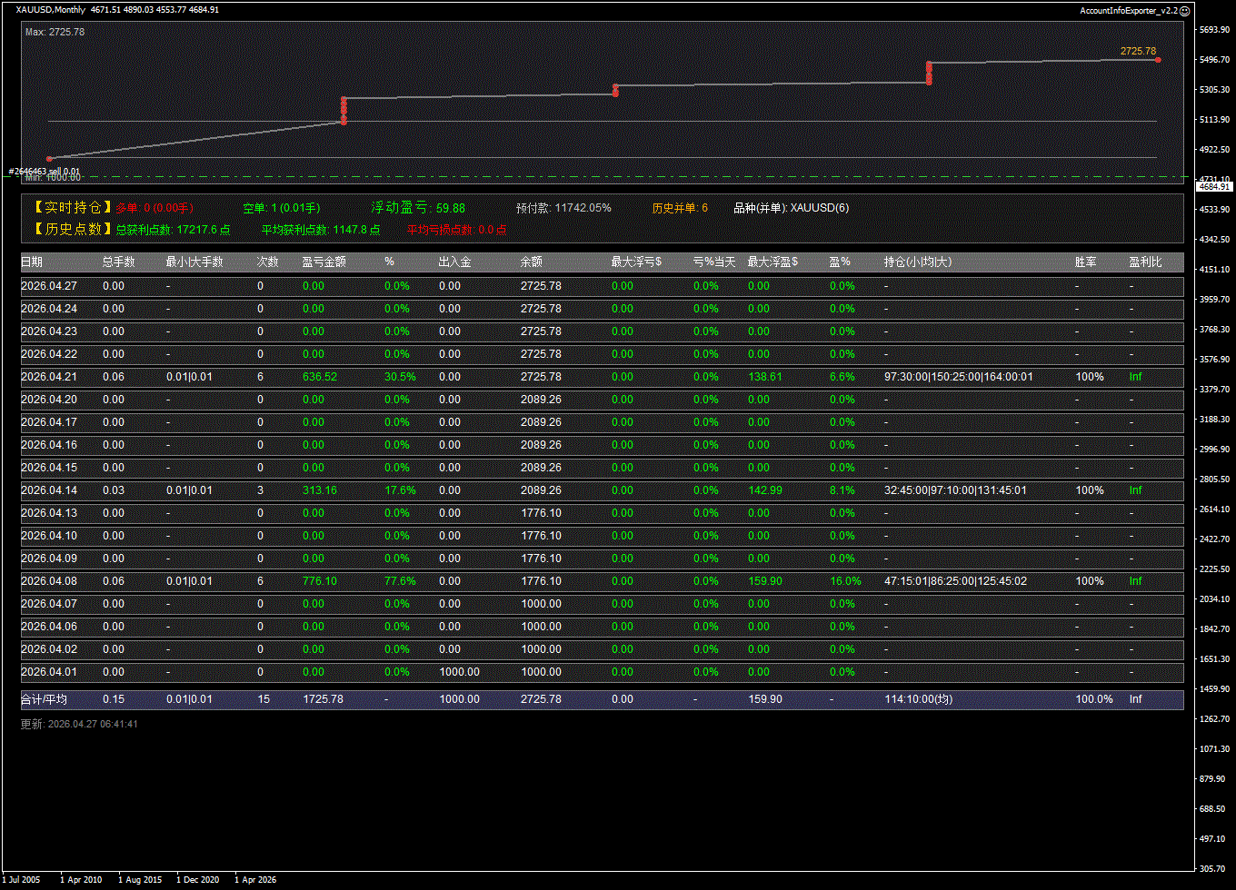Click the 浮动盈亏 59.88 value
The width and height of the screenshot is (1236, 890).
point(450,208)
